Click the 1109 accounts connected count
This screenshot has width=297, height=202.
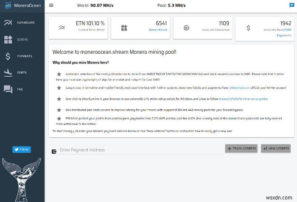224,23
